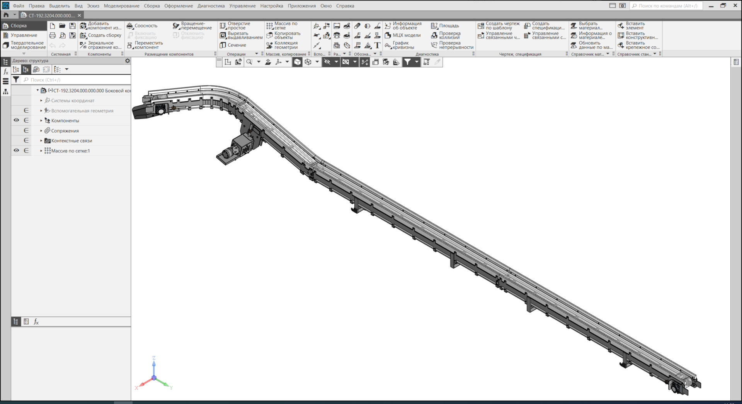Open the Моделирование menu
The width and height of the screenshot is (742, 404).
click(121, 6)
